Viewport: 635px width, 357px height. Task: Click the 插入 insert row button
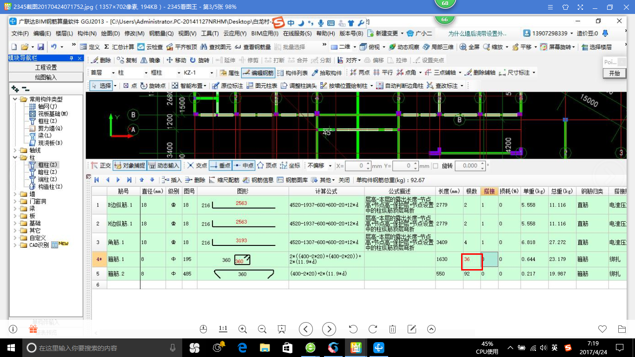coord(172,180)
